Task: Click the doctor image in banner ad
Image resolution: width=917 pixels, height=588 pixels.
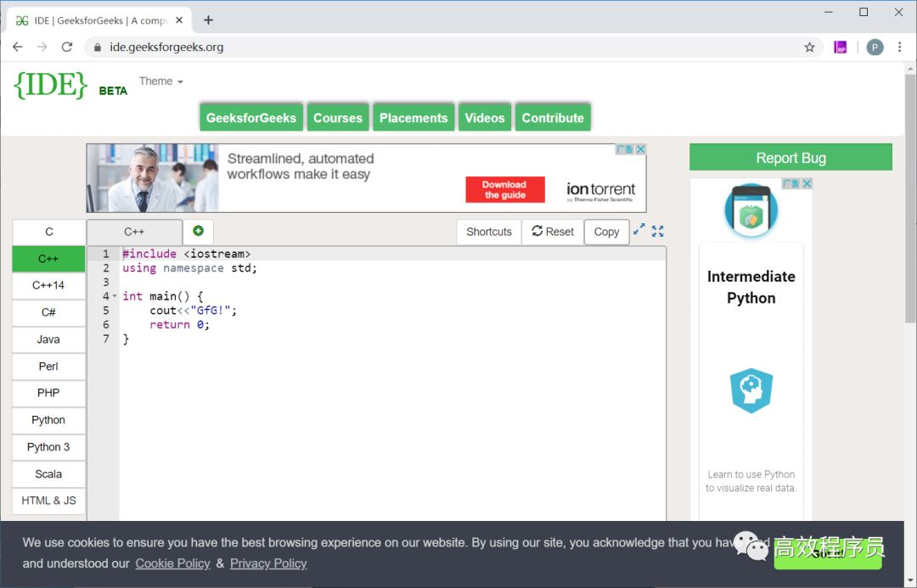Action: coord(153,177)
